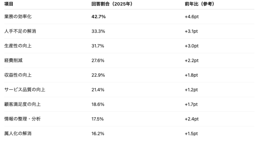Viewport: 257px width, 141px height.
Task: Select the サービス品質の向上 row label
Action: (x=24, y=90)
